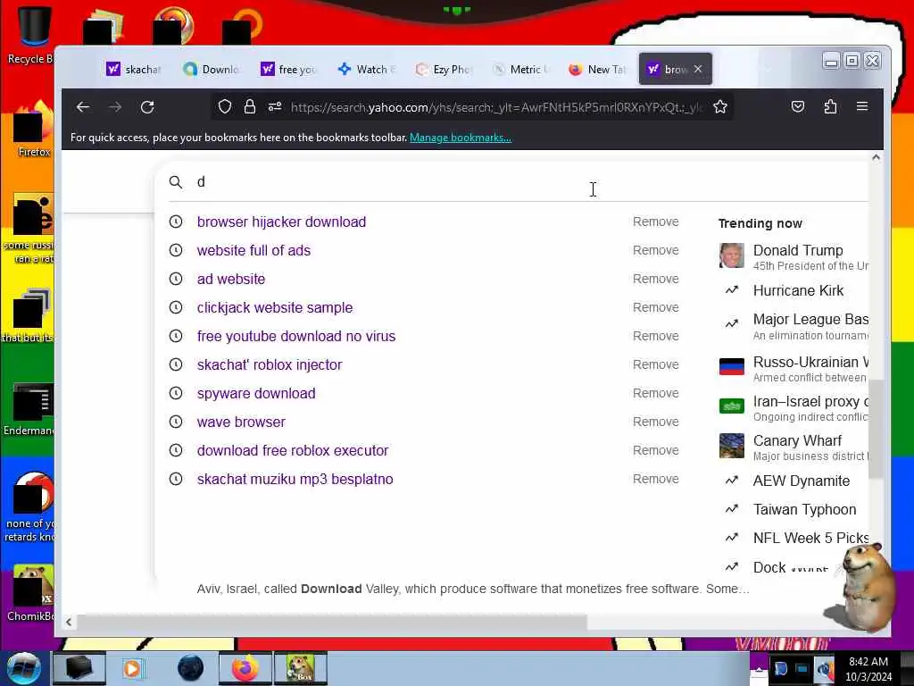Click the page scroll-up arrow
Screen dimensions: 914x686
click(x=876, y=157)
